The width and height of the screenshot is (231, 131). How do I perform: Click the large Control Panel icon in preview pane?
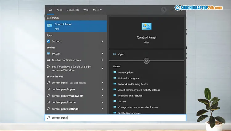146,26
